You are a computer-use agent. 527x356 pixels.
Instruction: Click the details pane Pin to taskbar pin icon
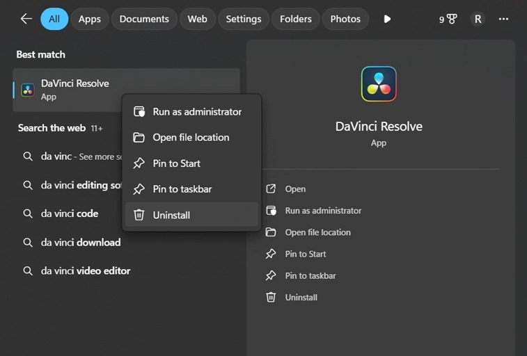(x=271, y=275)
